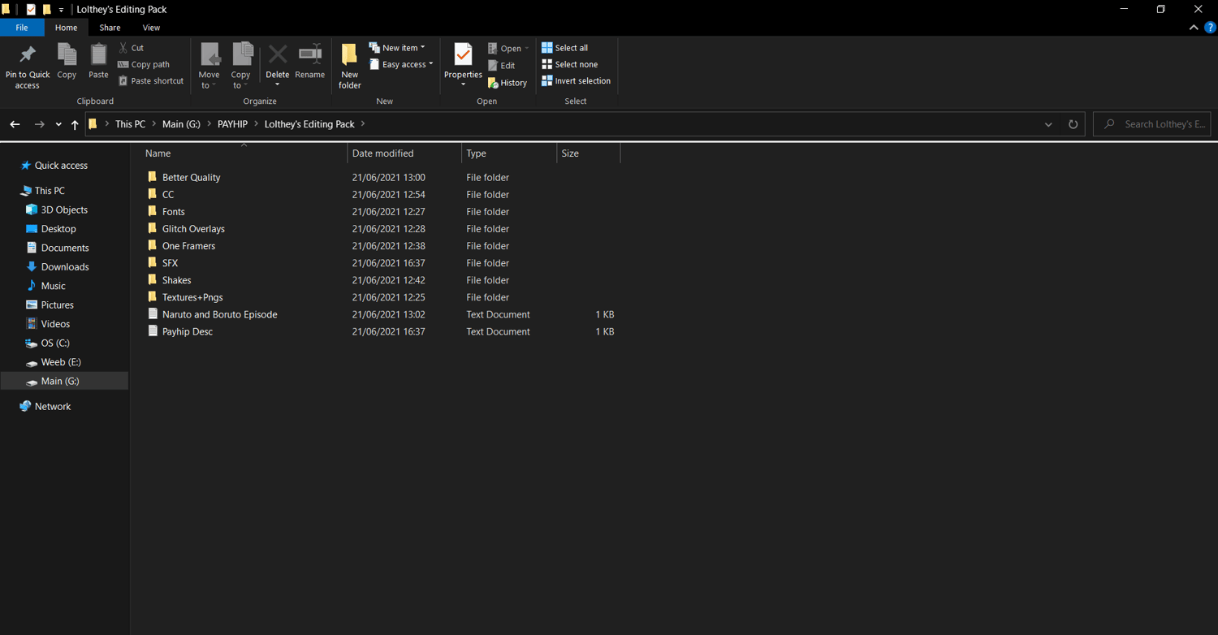This screenshot has width=1218, height=635.
Task: Open Music in the navigation pane
Action: pyautogui.click(x=53, y=286)
